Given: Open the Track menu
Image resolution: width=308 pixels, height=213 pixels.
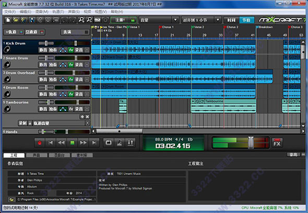Looking at the screenshot, I should pos(58,12).
